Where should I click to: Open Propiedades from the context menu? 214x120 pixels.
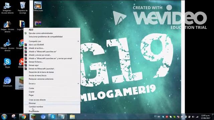[52, 111]
